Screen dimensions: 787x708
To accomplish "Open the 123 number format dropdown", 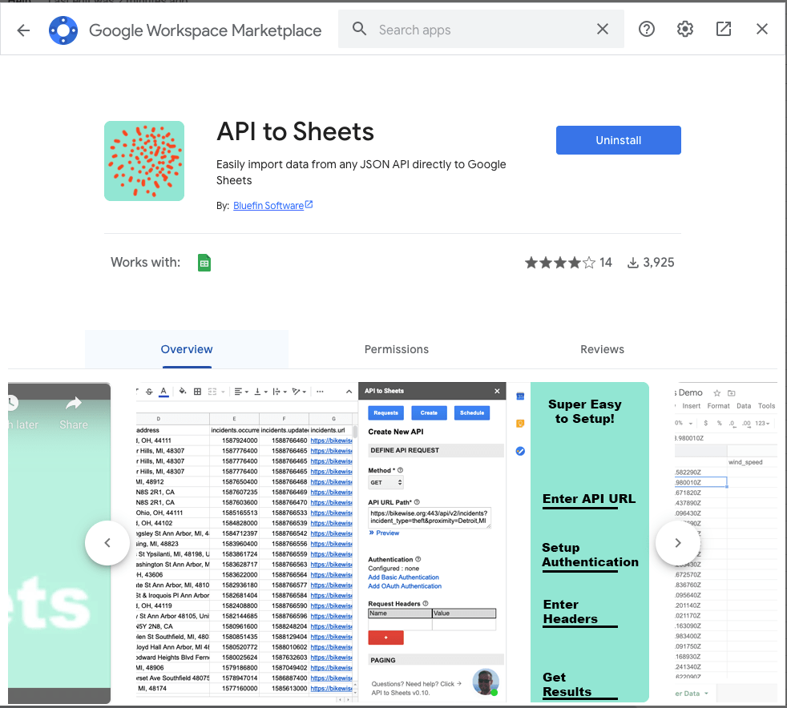I will click(x=762, y=423).
